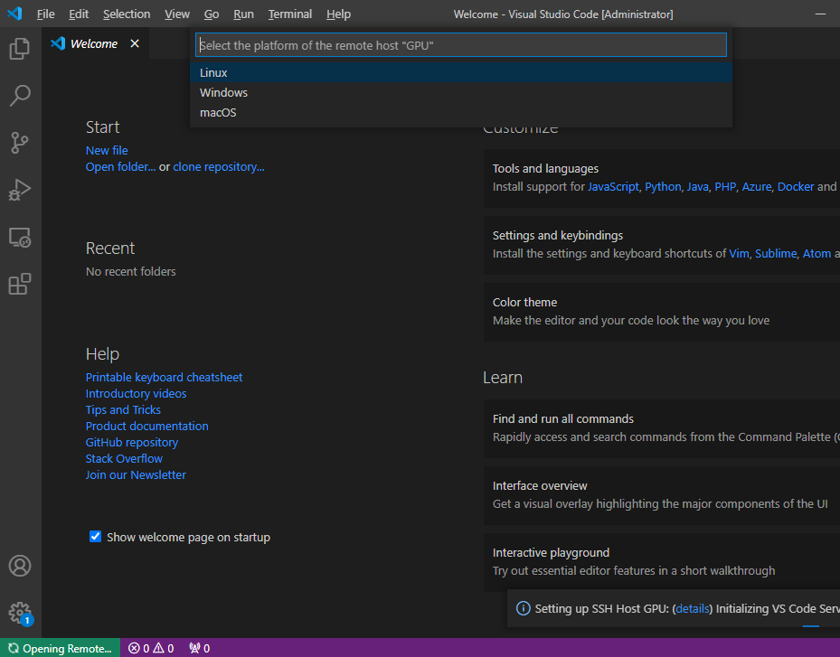Open Product documentation link
Screen dimensions: 840x657
(x=146, y=427)
